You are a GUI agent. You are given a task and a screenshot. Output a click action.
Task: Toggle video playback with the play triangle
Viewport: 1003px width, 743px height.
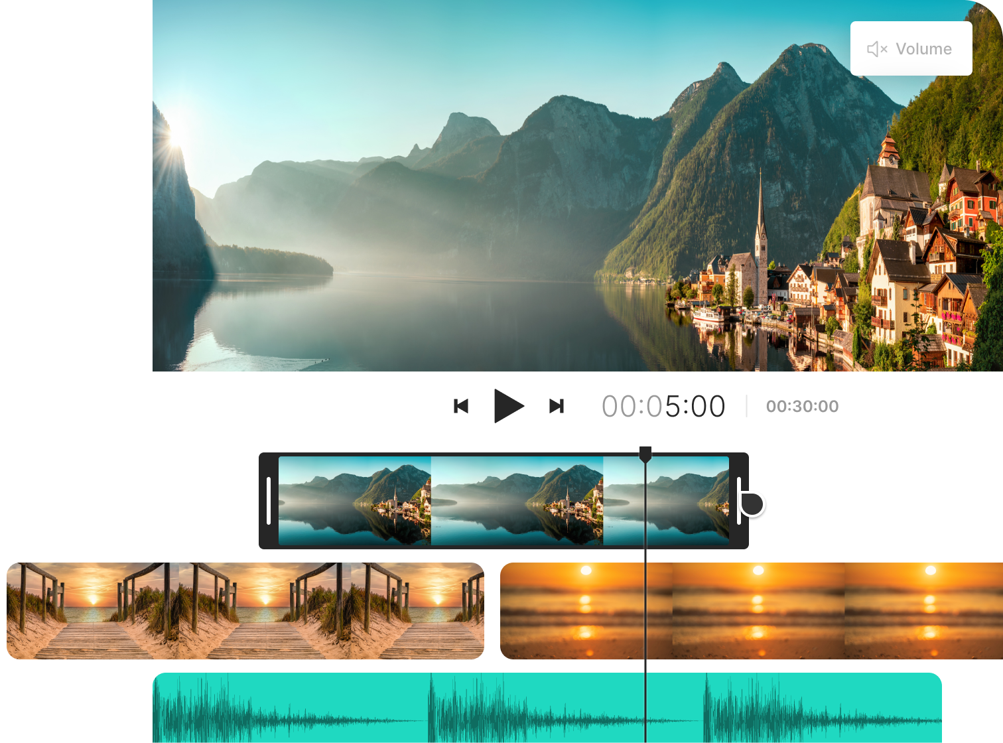pyautogui.click(x=509, y=406)
